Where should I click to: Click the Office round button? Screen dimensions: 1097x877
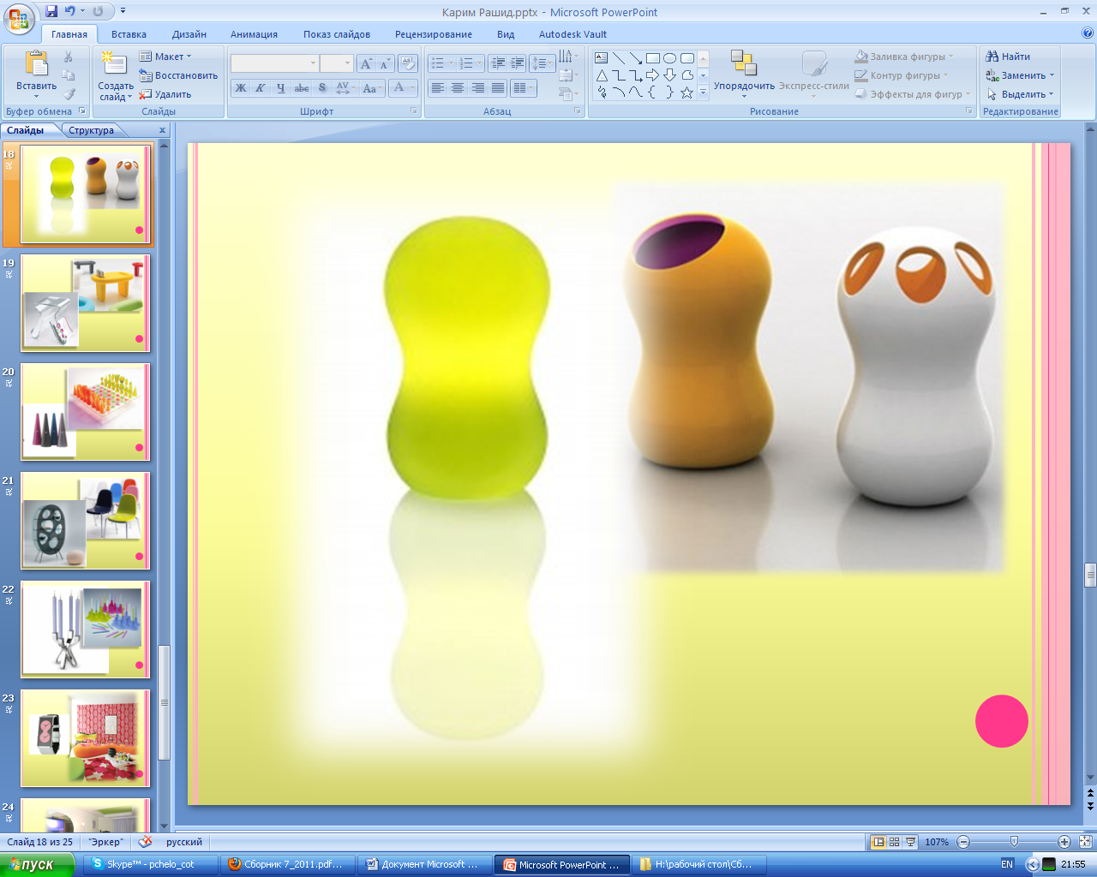point(19,18)
